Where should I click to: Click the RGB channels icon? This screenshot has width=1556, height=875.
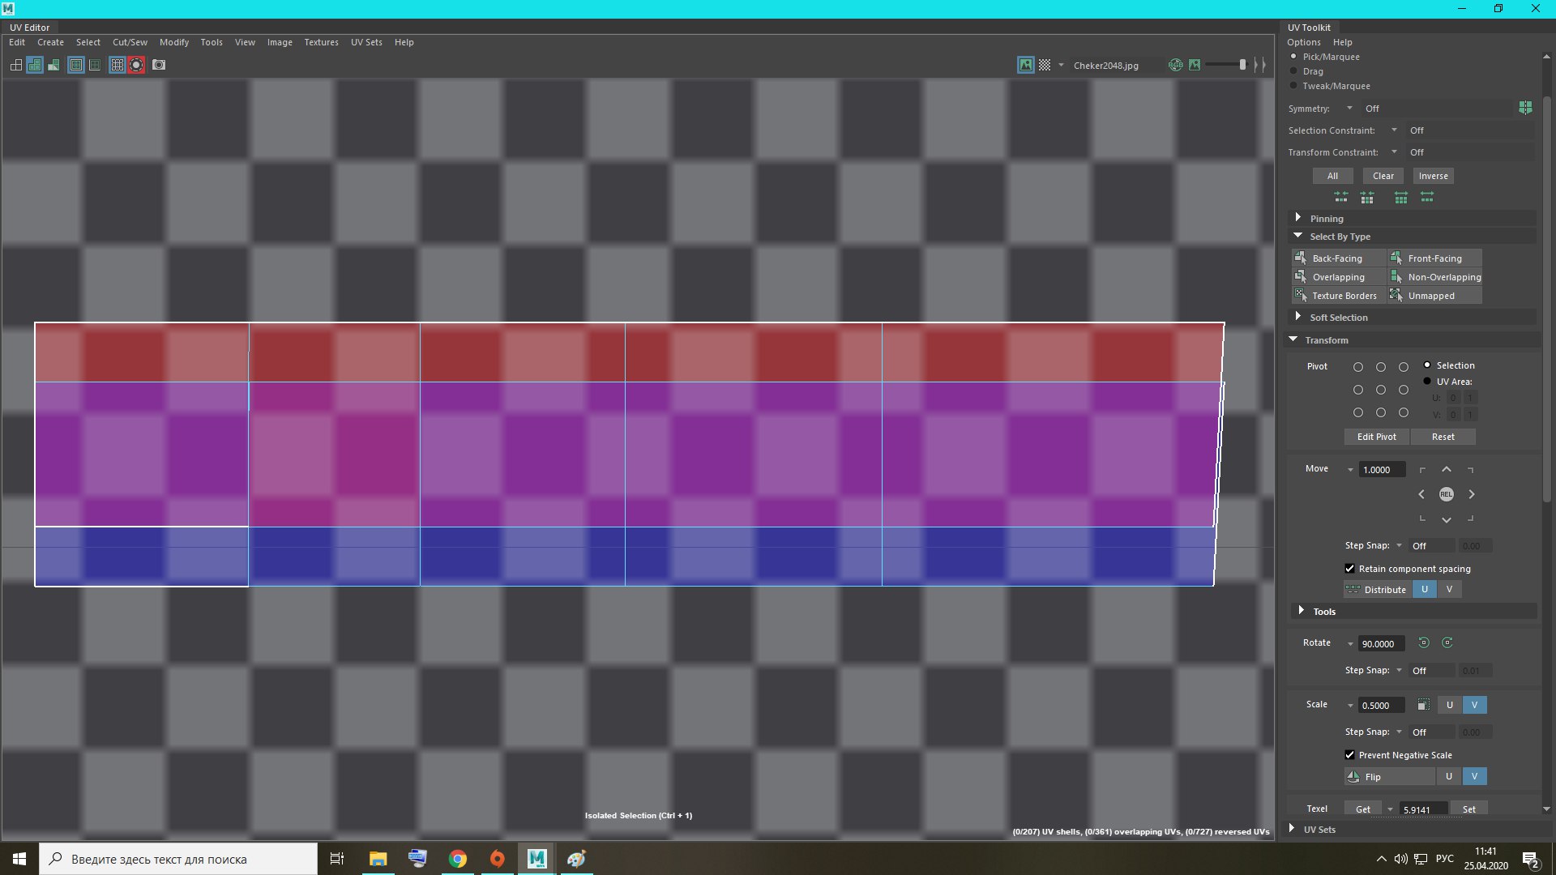coord(1175,65)
